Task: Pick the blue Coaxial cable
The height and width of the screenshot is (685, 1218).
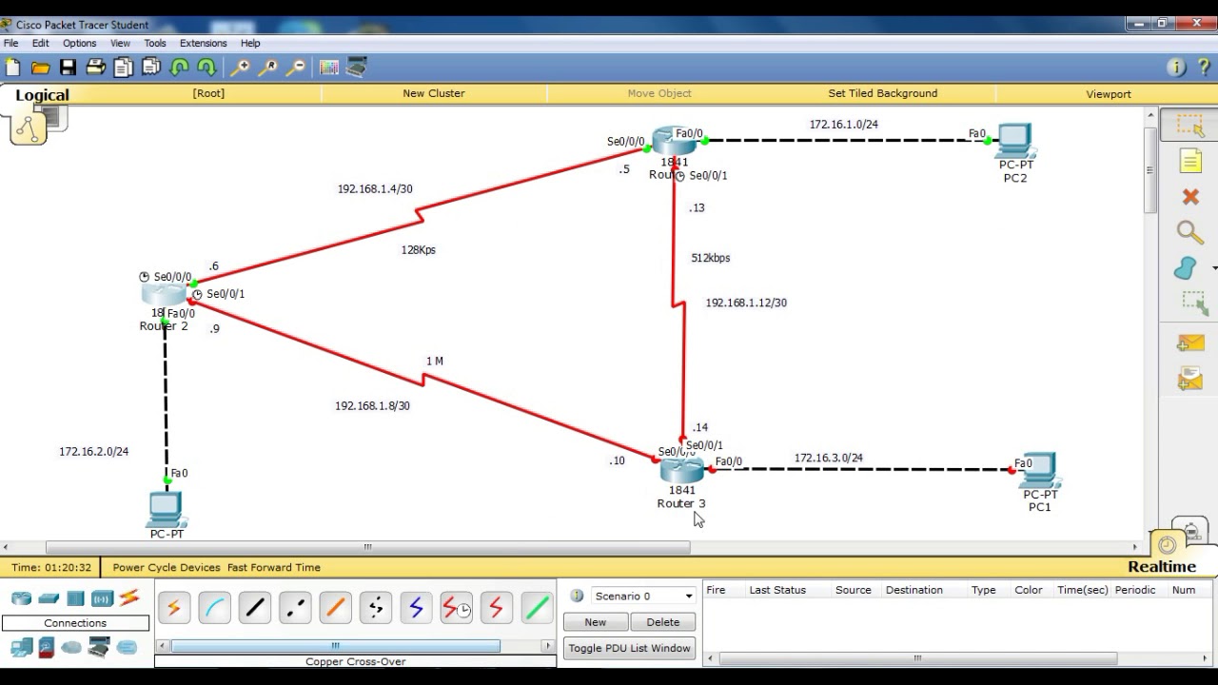Action: coord(416,607)
